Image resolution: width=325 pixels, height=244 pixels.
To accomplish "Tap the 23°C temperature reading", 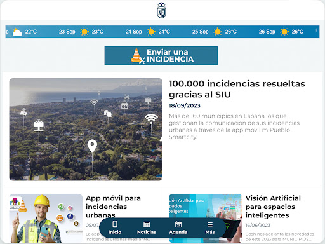I will click(x=98, y=32).
